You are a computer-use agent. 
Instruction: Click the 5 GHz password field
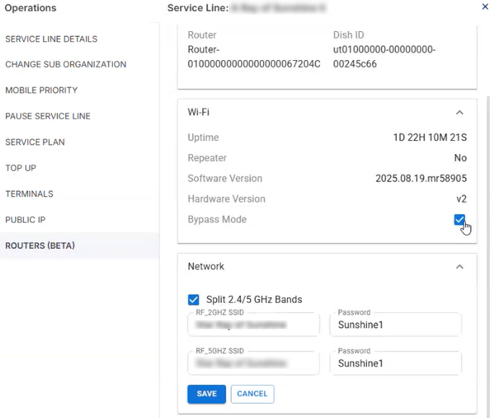(x=395, y=364)
